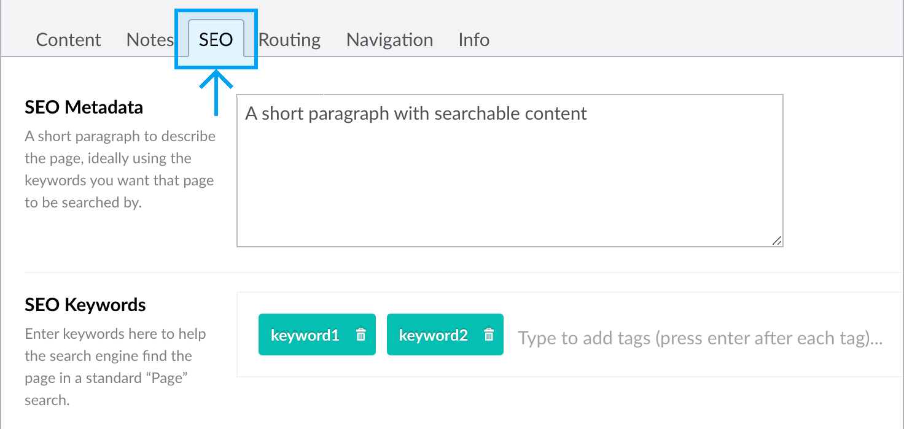Click the SEO Keywords help text
904x429 pixels.
(115, 367)
